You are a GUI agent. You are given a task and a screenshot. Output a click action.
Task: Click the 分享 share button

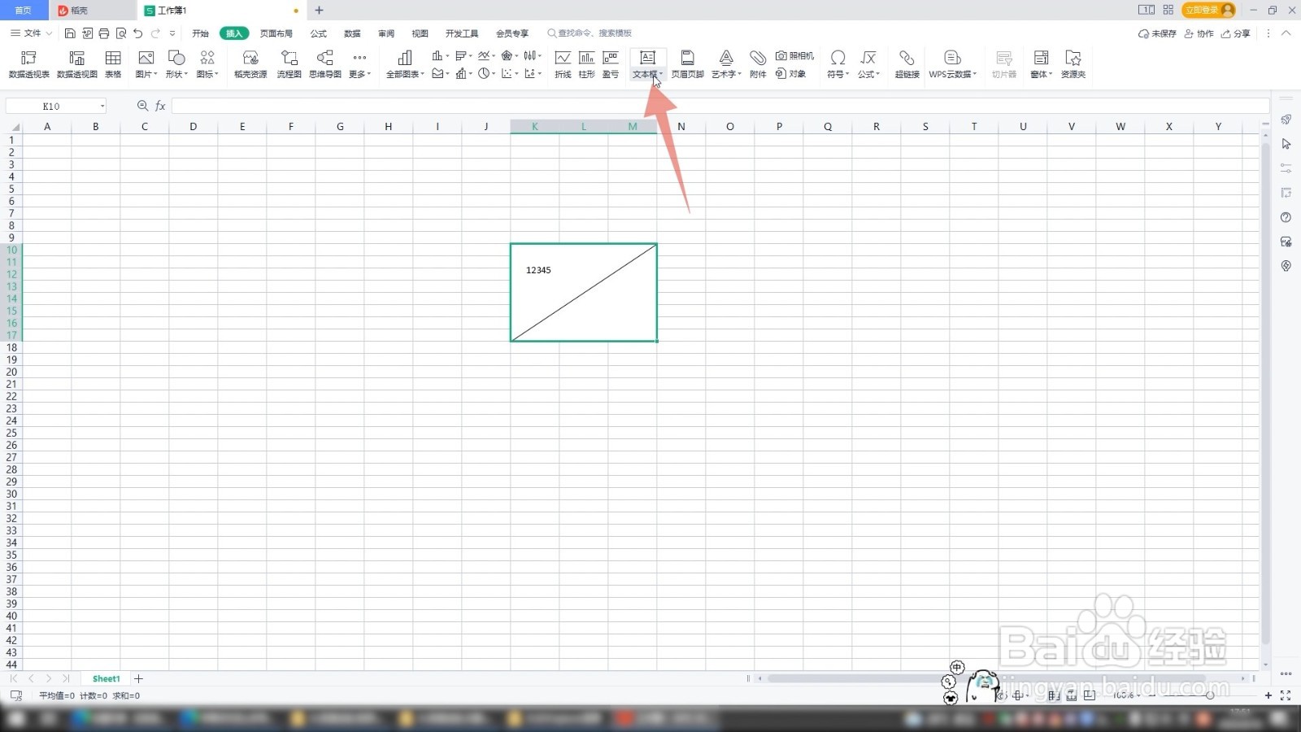point(1236,33)
